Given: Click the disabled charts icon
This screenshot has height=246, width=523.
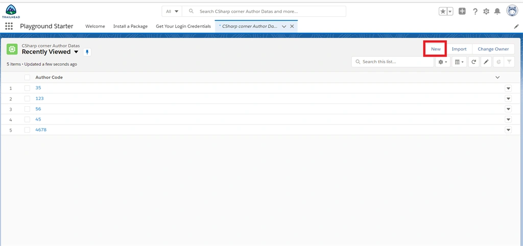Looking at the screenshot, I should coord(498,62).
